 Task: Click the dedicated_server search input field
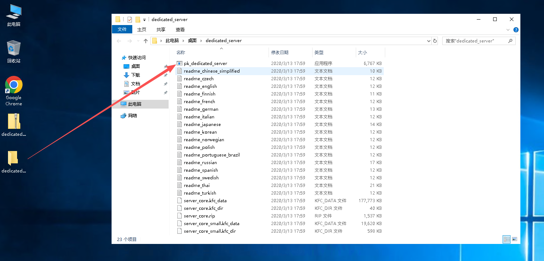[x=474, y=41]
